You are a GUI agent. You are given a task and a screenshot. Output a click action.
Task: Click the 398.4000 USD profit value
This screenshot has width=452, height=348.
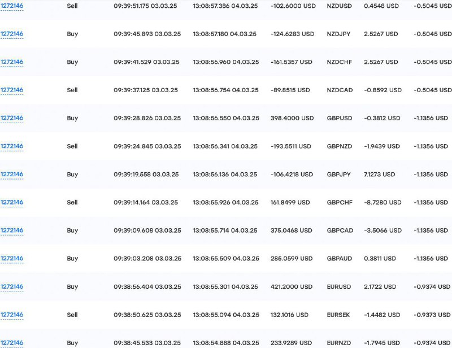point(292,118)
